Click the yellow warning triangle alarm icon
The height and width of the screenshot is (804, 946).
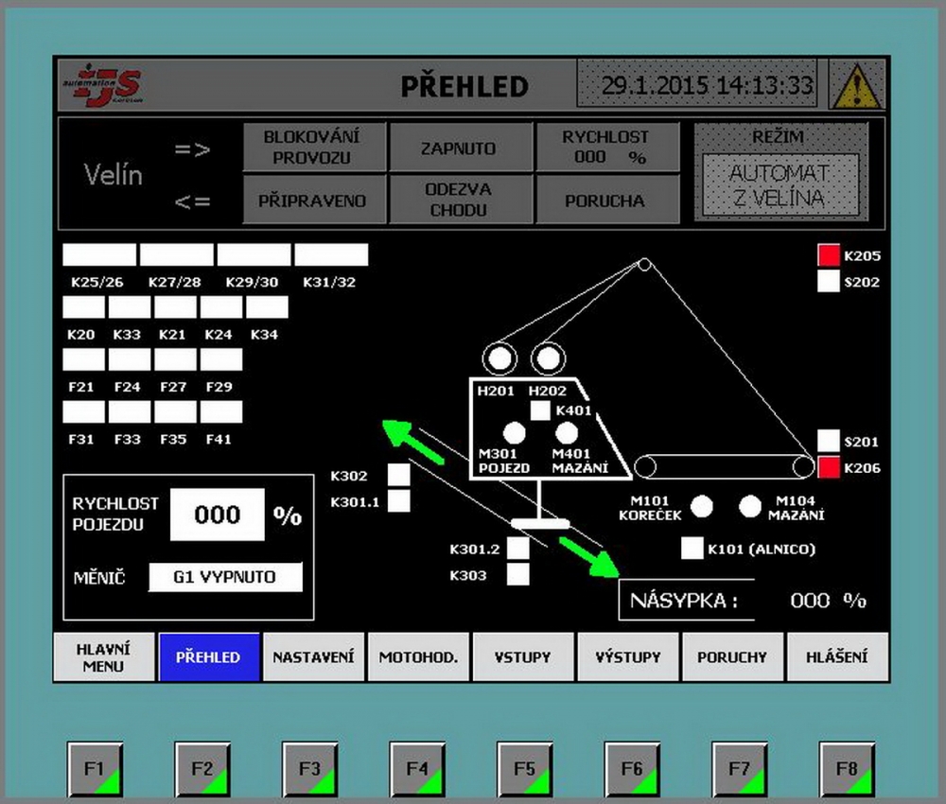pos(856,86)
